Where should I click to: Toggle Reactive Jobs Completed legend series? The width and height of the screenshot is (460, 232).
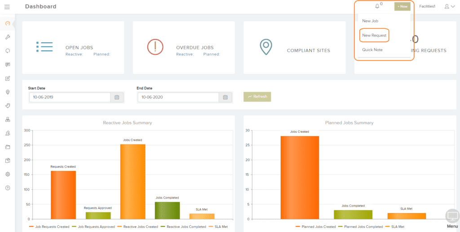tap(183, 227)
